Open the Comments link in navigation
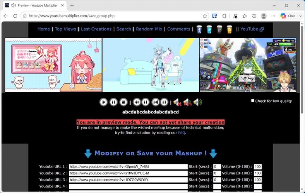 (x=178, y=29)
